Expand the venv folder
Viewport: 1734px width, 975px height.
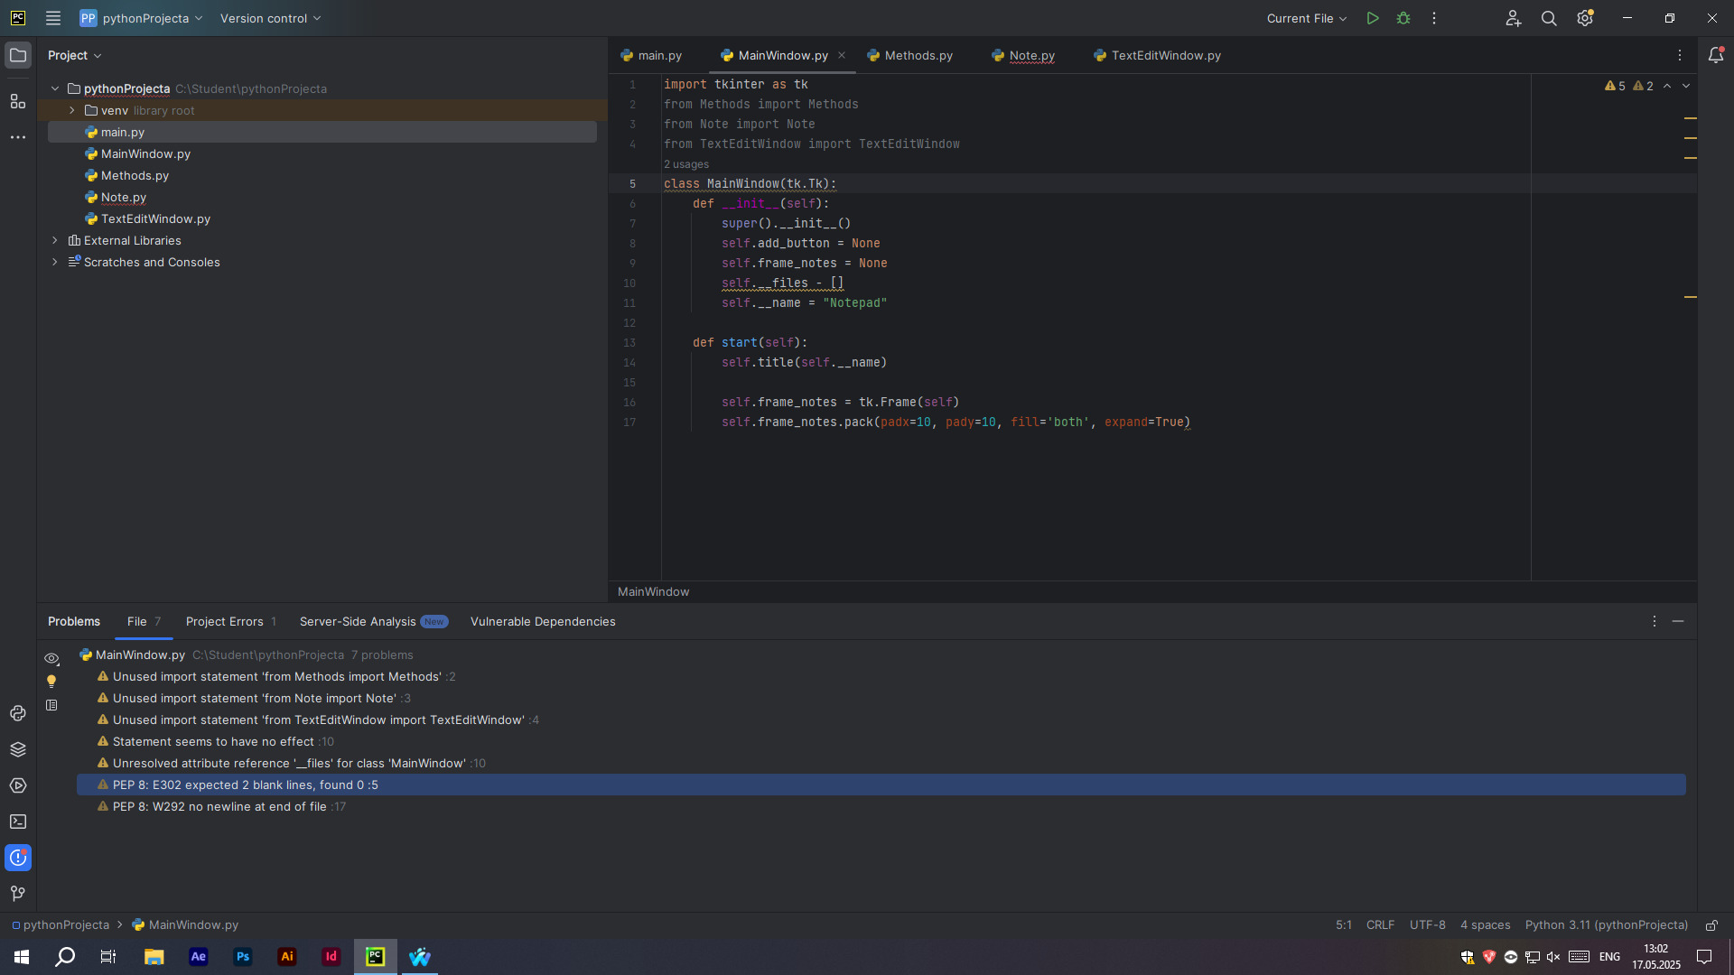pos(72,110)
